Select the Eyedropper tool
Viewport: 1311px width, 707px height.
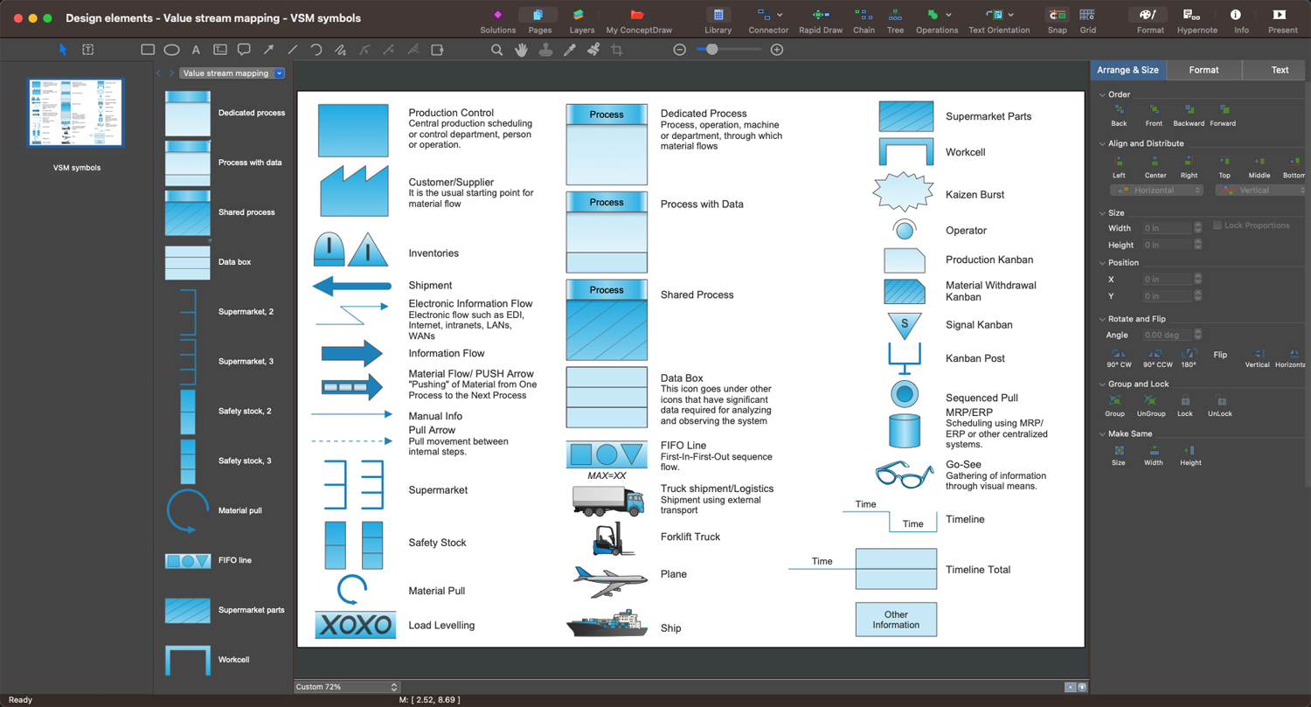[x=570, y=50]
